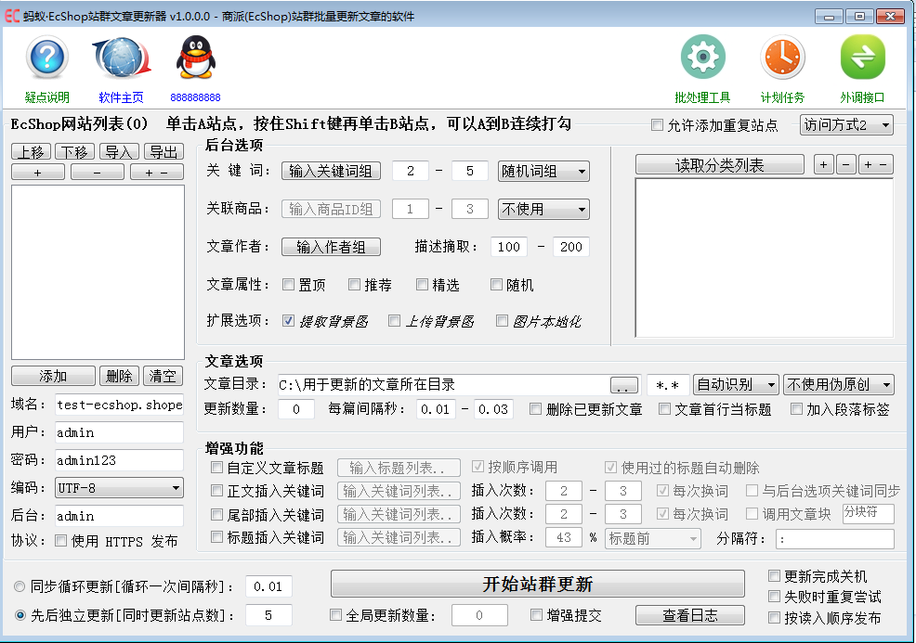Browse article directory with the ... button
Image resolution: width=916 pixels, height=643 pixels.
624,385
